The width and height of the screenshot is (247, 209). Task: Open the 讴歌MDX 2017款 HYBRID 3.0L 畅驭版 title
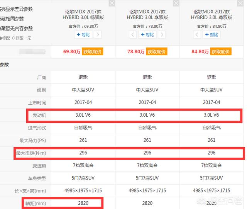[x=83, y=15]
